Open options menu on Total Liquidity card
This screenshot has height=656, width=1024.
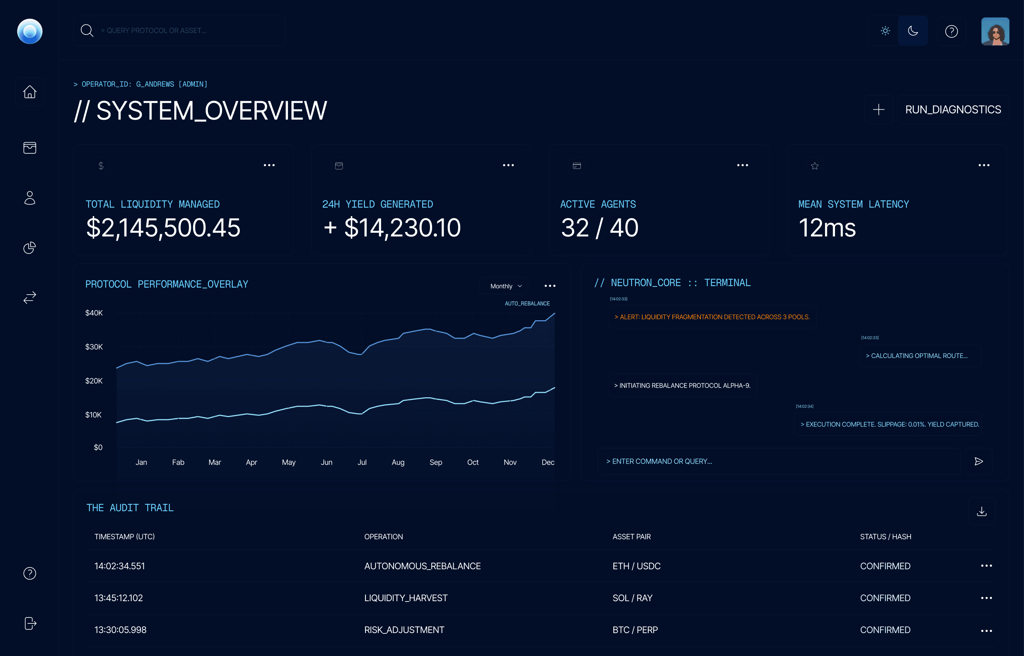tap(269, 165)
